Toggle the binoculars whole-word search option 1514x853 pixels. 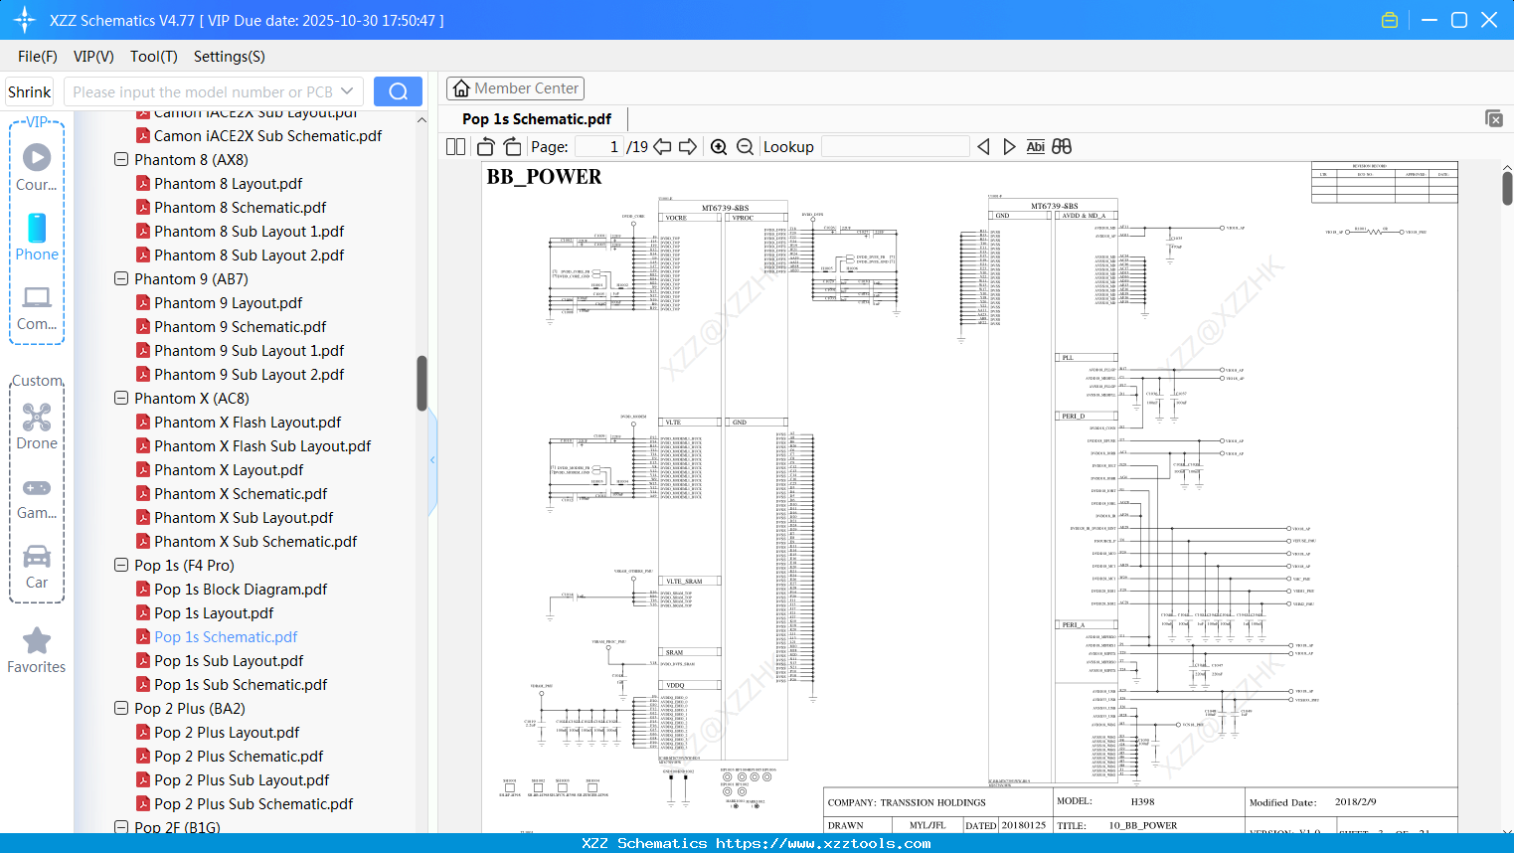[1061, 146]
